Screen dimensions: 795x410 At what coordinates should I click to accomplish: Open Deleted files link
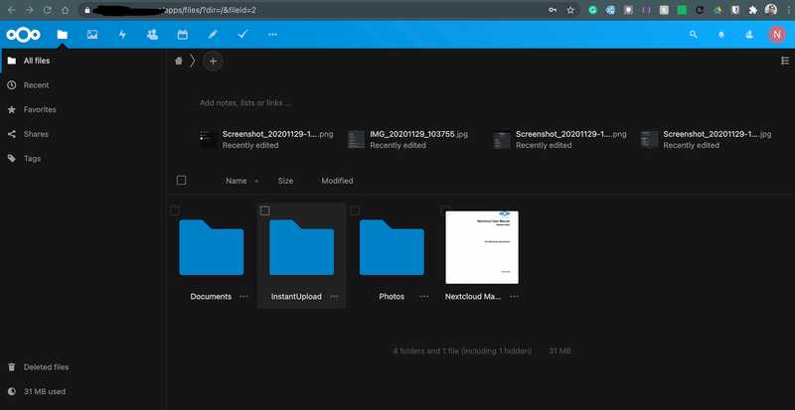pyautogui.click(x=45, y=367)
